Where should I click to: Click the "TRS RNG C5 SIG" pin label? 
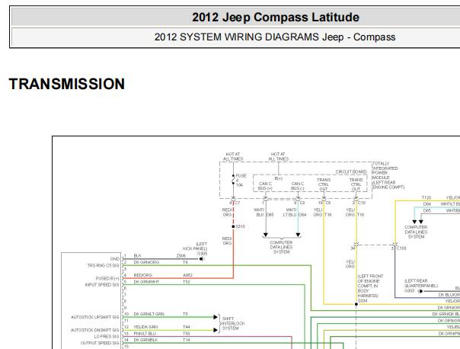click(104, 265)
